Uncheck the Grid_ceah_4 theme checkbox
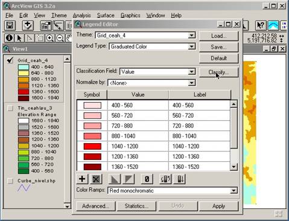This screenshot has width=289, height=221. pos(10,60)
